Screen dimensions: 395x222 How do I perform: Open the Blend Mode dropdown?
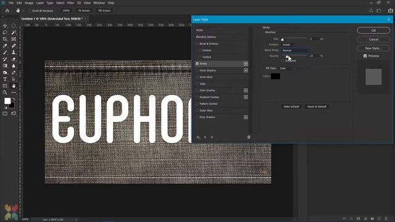click(296, 51)
